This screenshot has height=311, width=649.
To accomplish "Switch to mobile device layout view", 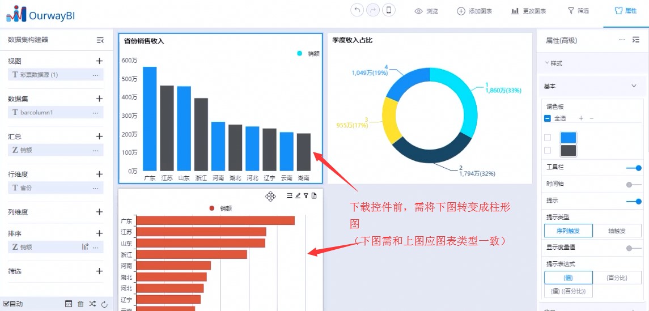I will click(x=389, y=10).
